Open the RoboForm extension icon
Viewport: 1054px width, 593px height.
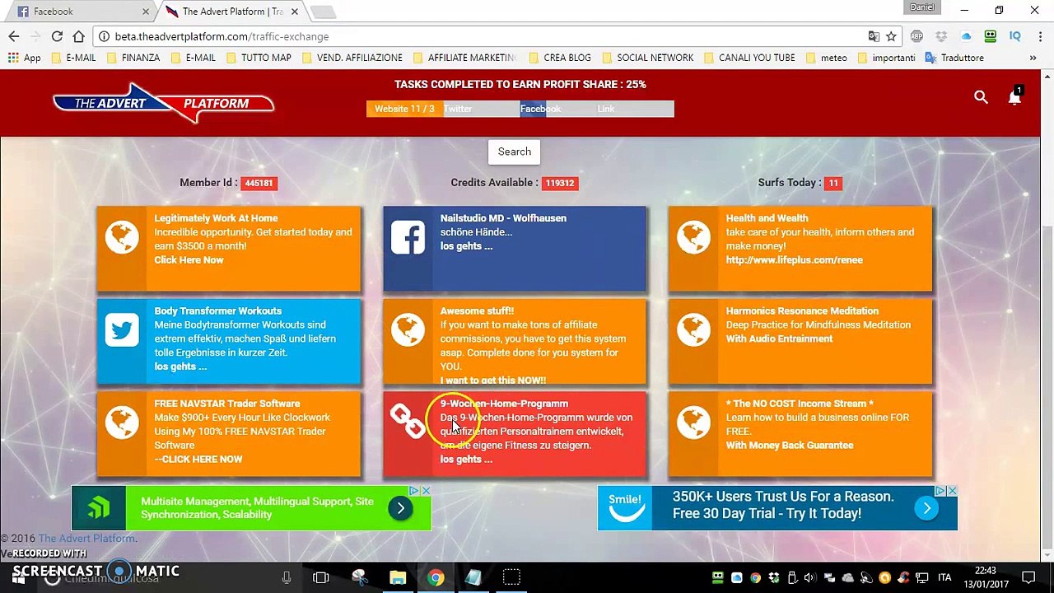pyautogui.click(x=991, y=36)
